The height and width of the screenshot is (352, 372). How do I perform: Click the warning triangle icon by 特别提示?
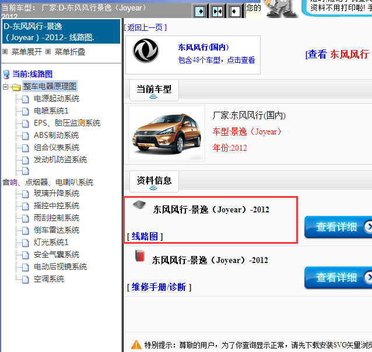(x=136, y=344)
